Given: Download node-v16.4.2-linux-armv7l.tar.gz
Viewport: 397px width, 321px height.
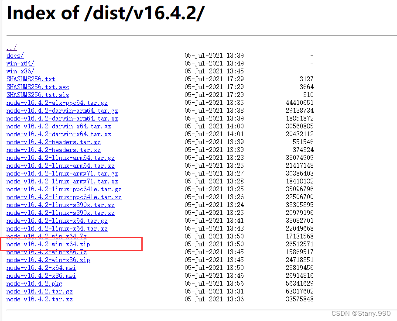Looking at the screenshot, I should pyautogui.click(x=62, y=173).
